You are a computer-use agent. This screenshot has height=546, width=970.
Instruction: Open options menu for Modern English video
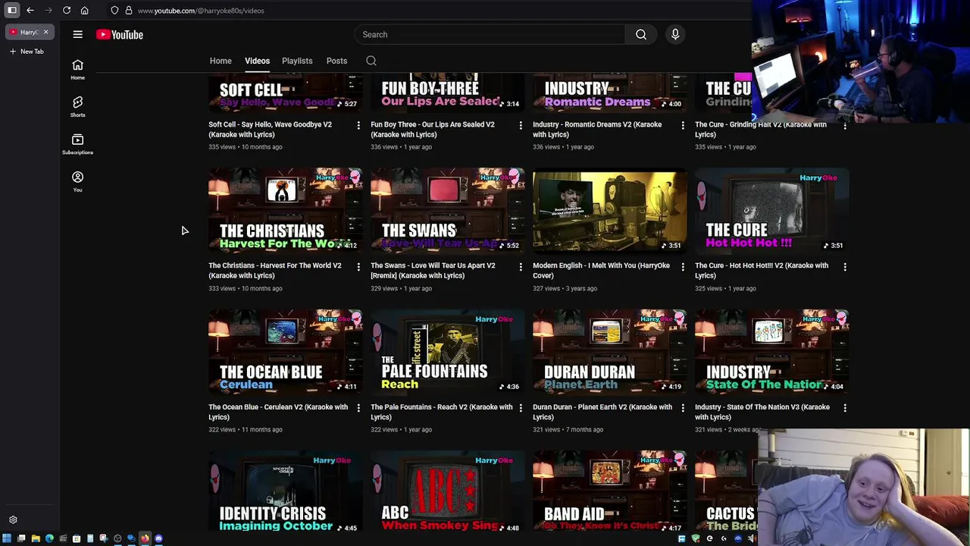point(683,267)
